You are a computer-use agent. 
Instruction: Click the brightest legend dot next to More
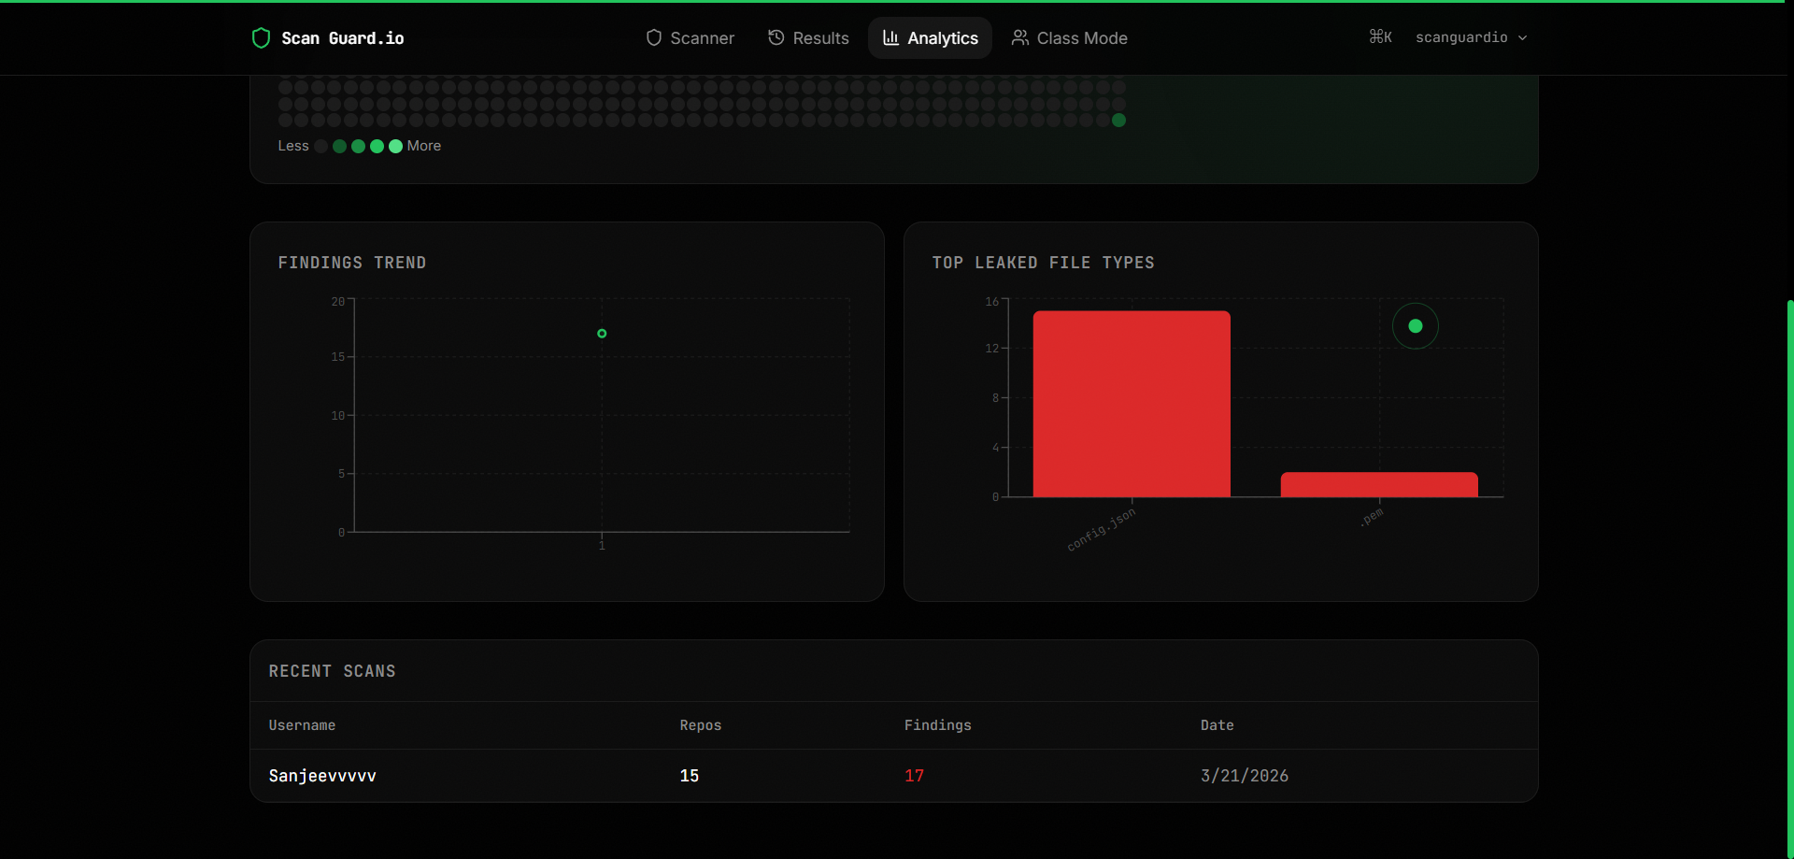click(395, 146)
